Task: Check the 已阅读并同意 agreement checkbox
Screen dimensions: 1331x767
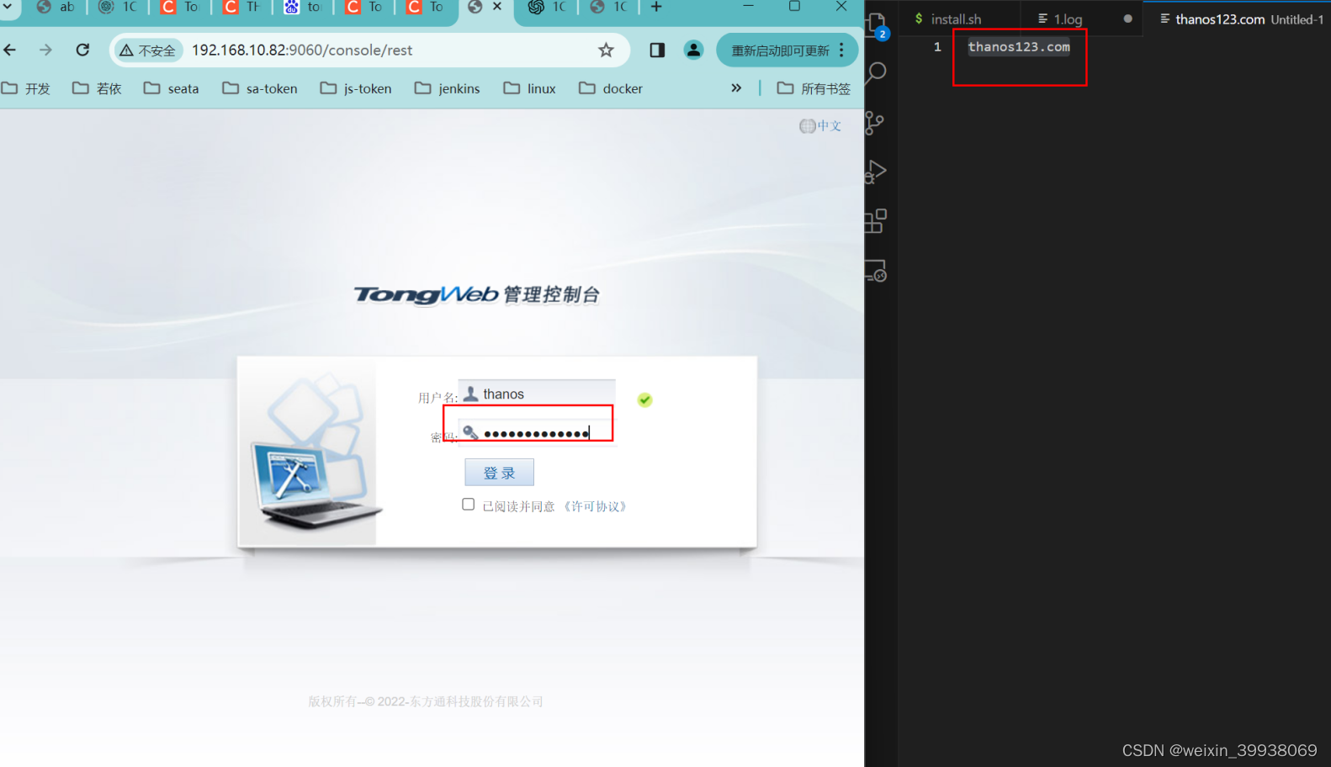Action: 469,505
